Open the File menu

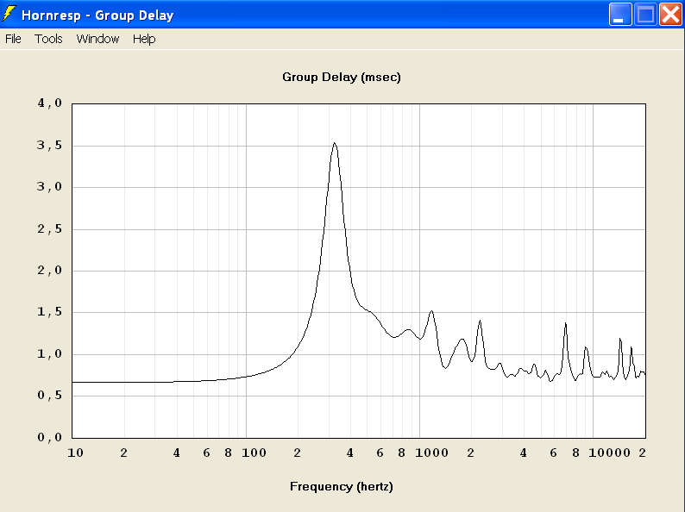[13, 39]
